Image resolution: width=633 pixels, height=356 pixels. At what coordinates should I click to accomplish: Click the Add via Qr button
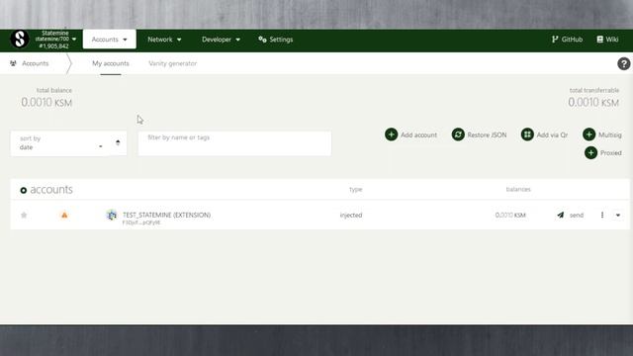544,134
